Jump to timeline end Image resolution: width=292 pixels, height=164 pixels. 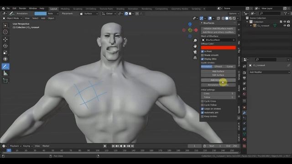pyautogui.click(x=132, y=146)
